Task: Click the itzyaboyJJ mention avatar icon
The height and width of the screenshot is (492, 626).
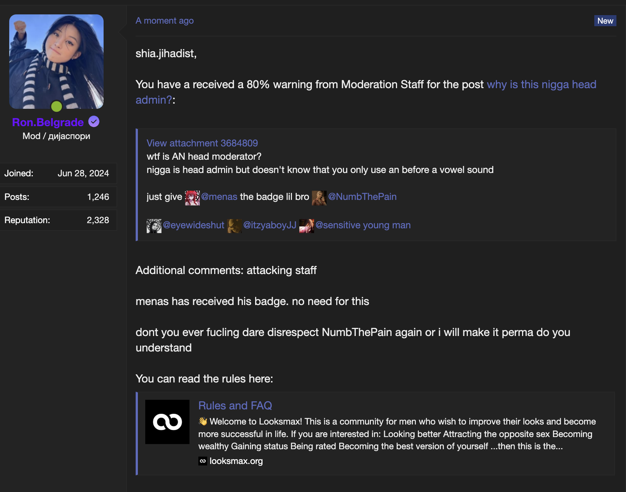Action: tap(234, 226)
